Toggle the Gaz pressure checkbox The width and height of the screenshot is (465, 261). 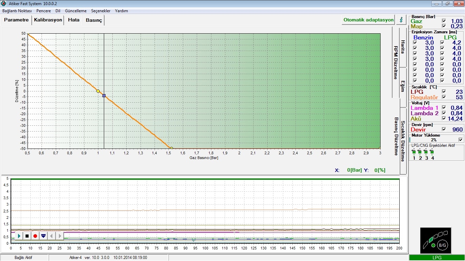coord(444,21)
